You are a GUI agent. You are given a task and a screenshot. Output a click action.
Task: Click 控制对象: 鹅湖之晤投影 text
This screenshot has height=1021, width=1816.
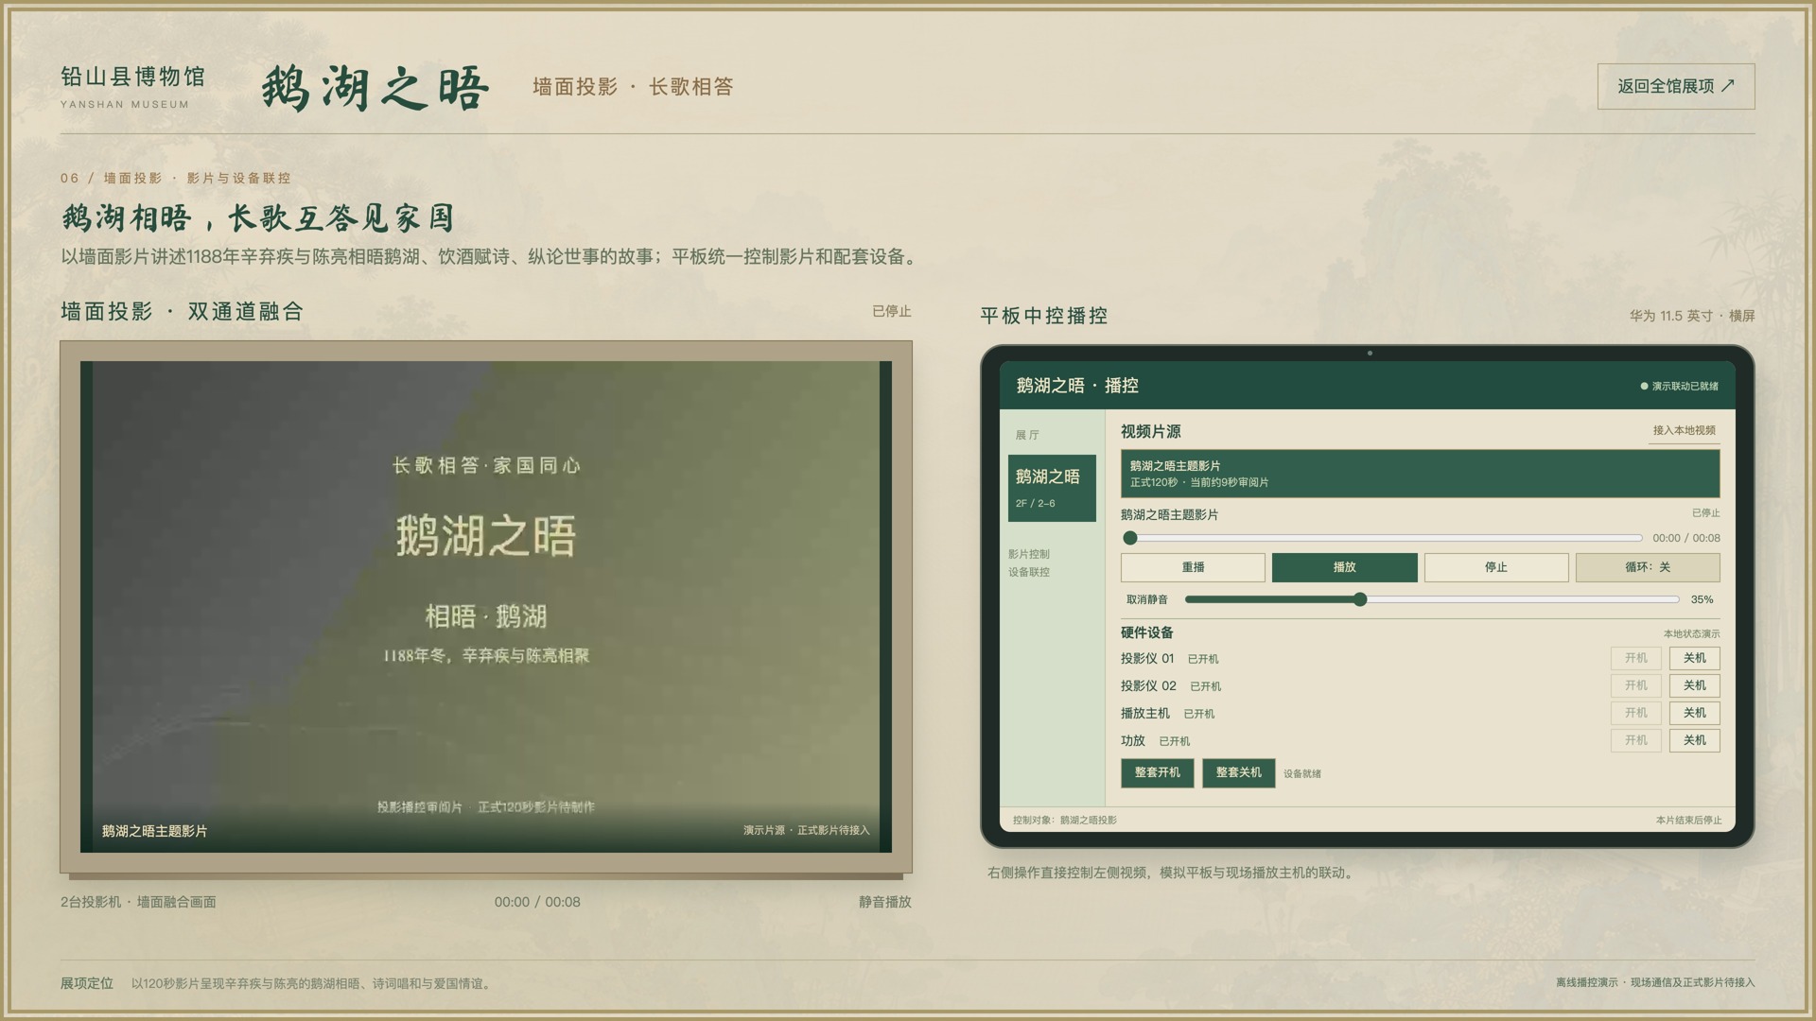click(x=1065, y=820)
